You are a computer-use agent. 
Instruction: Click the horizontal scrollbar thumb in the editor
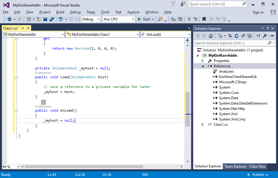click(x=84, y=167)
